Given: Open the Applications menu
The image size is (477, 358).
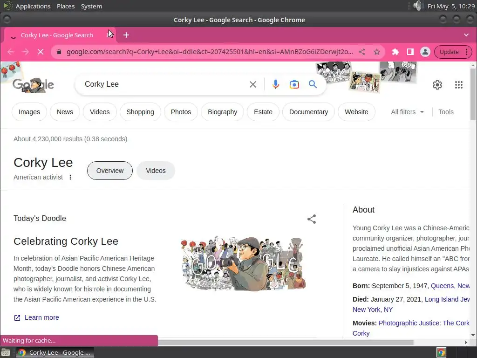Looking at the screenshot, I should tap(33, 6).
